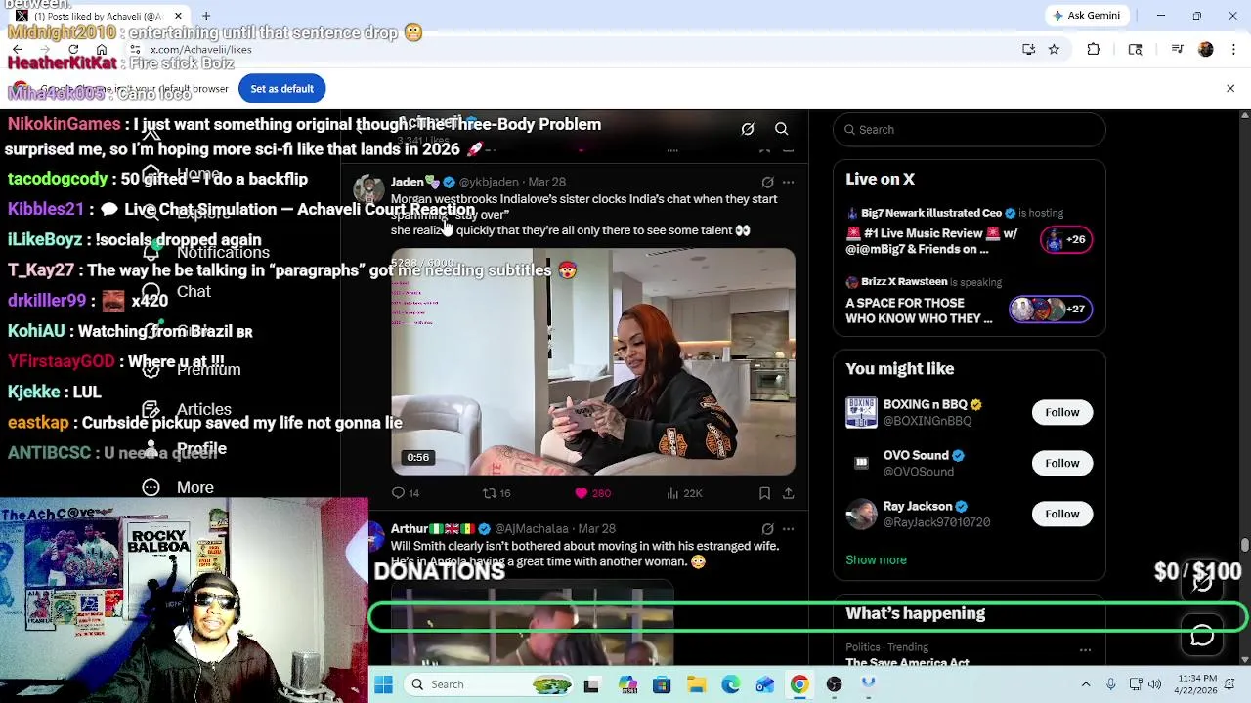Bookmark this page with star icon
This screenshot has height=703, width=1251.
(x=1054, y=49)
